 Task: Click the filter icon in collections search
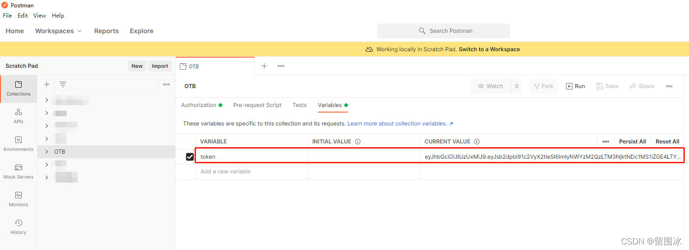coord(63,84)
